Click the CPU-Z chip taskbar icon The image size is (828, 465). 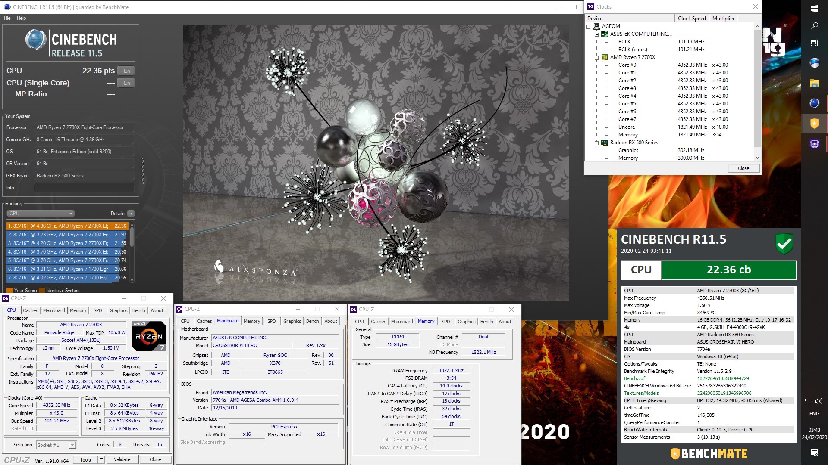pos(814,144)
